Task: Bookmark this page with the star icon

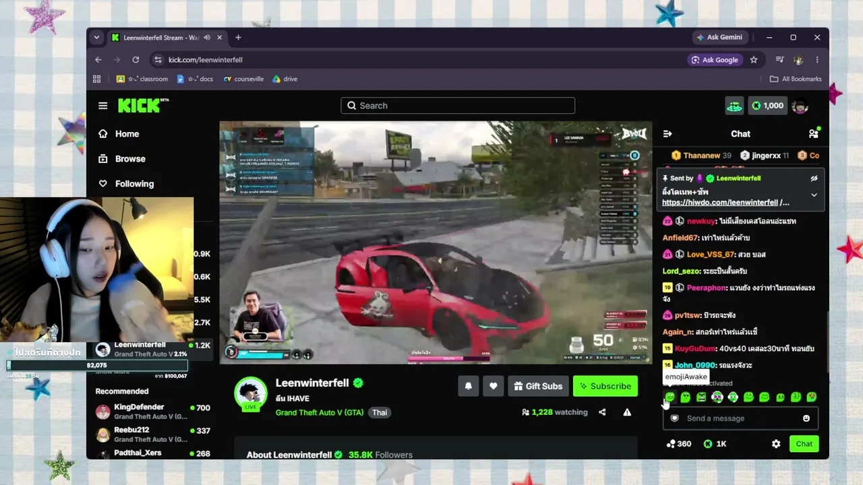Action: tap(754, 60)
